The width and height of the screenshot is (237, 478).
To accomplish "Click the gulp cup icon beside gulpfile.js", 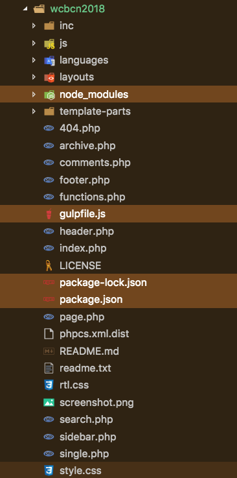I will [49, 214].
